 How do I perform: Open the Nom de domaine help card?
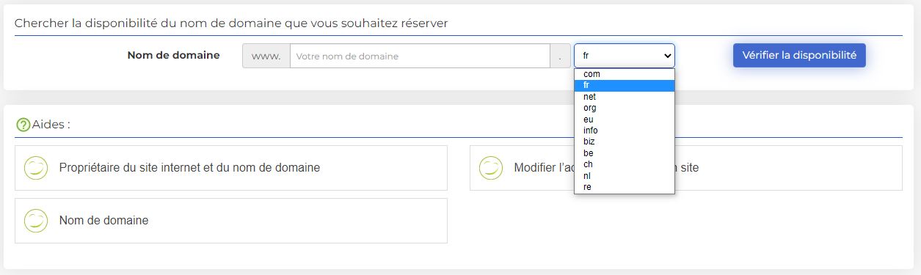231,221
